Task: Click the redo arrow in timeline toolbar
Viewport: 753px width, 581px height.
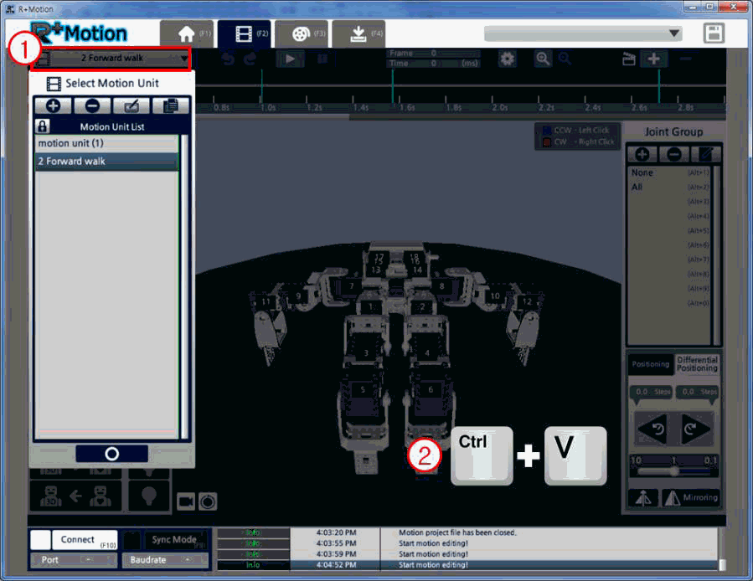Action: (250, 59)
